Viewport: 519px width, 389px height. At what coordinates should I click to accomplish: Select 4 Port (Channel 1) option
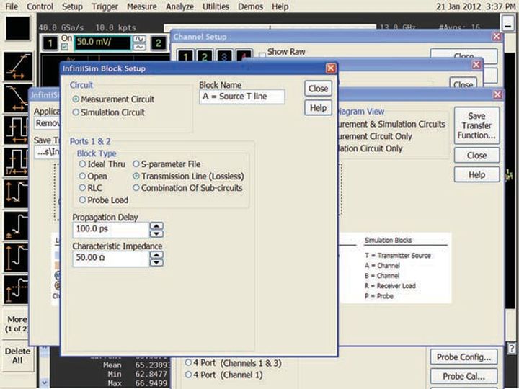coord(188,375)
